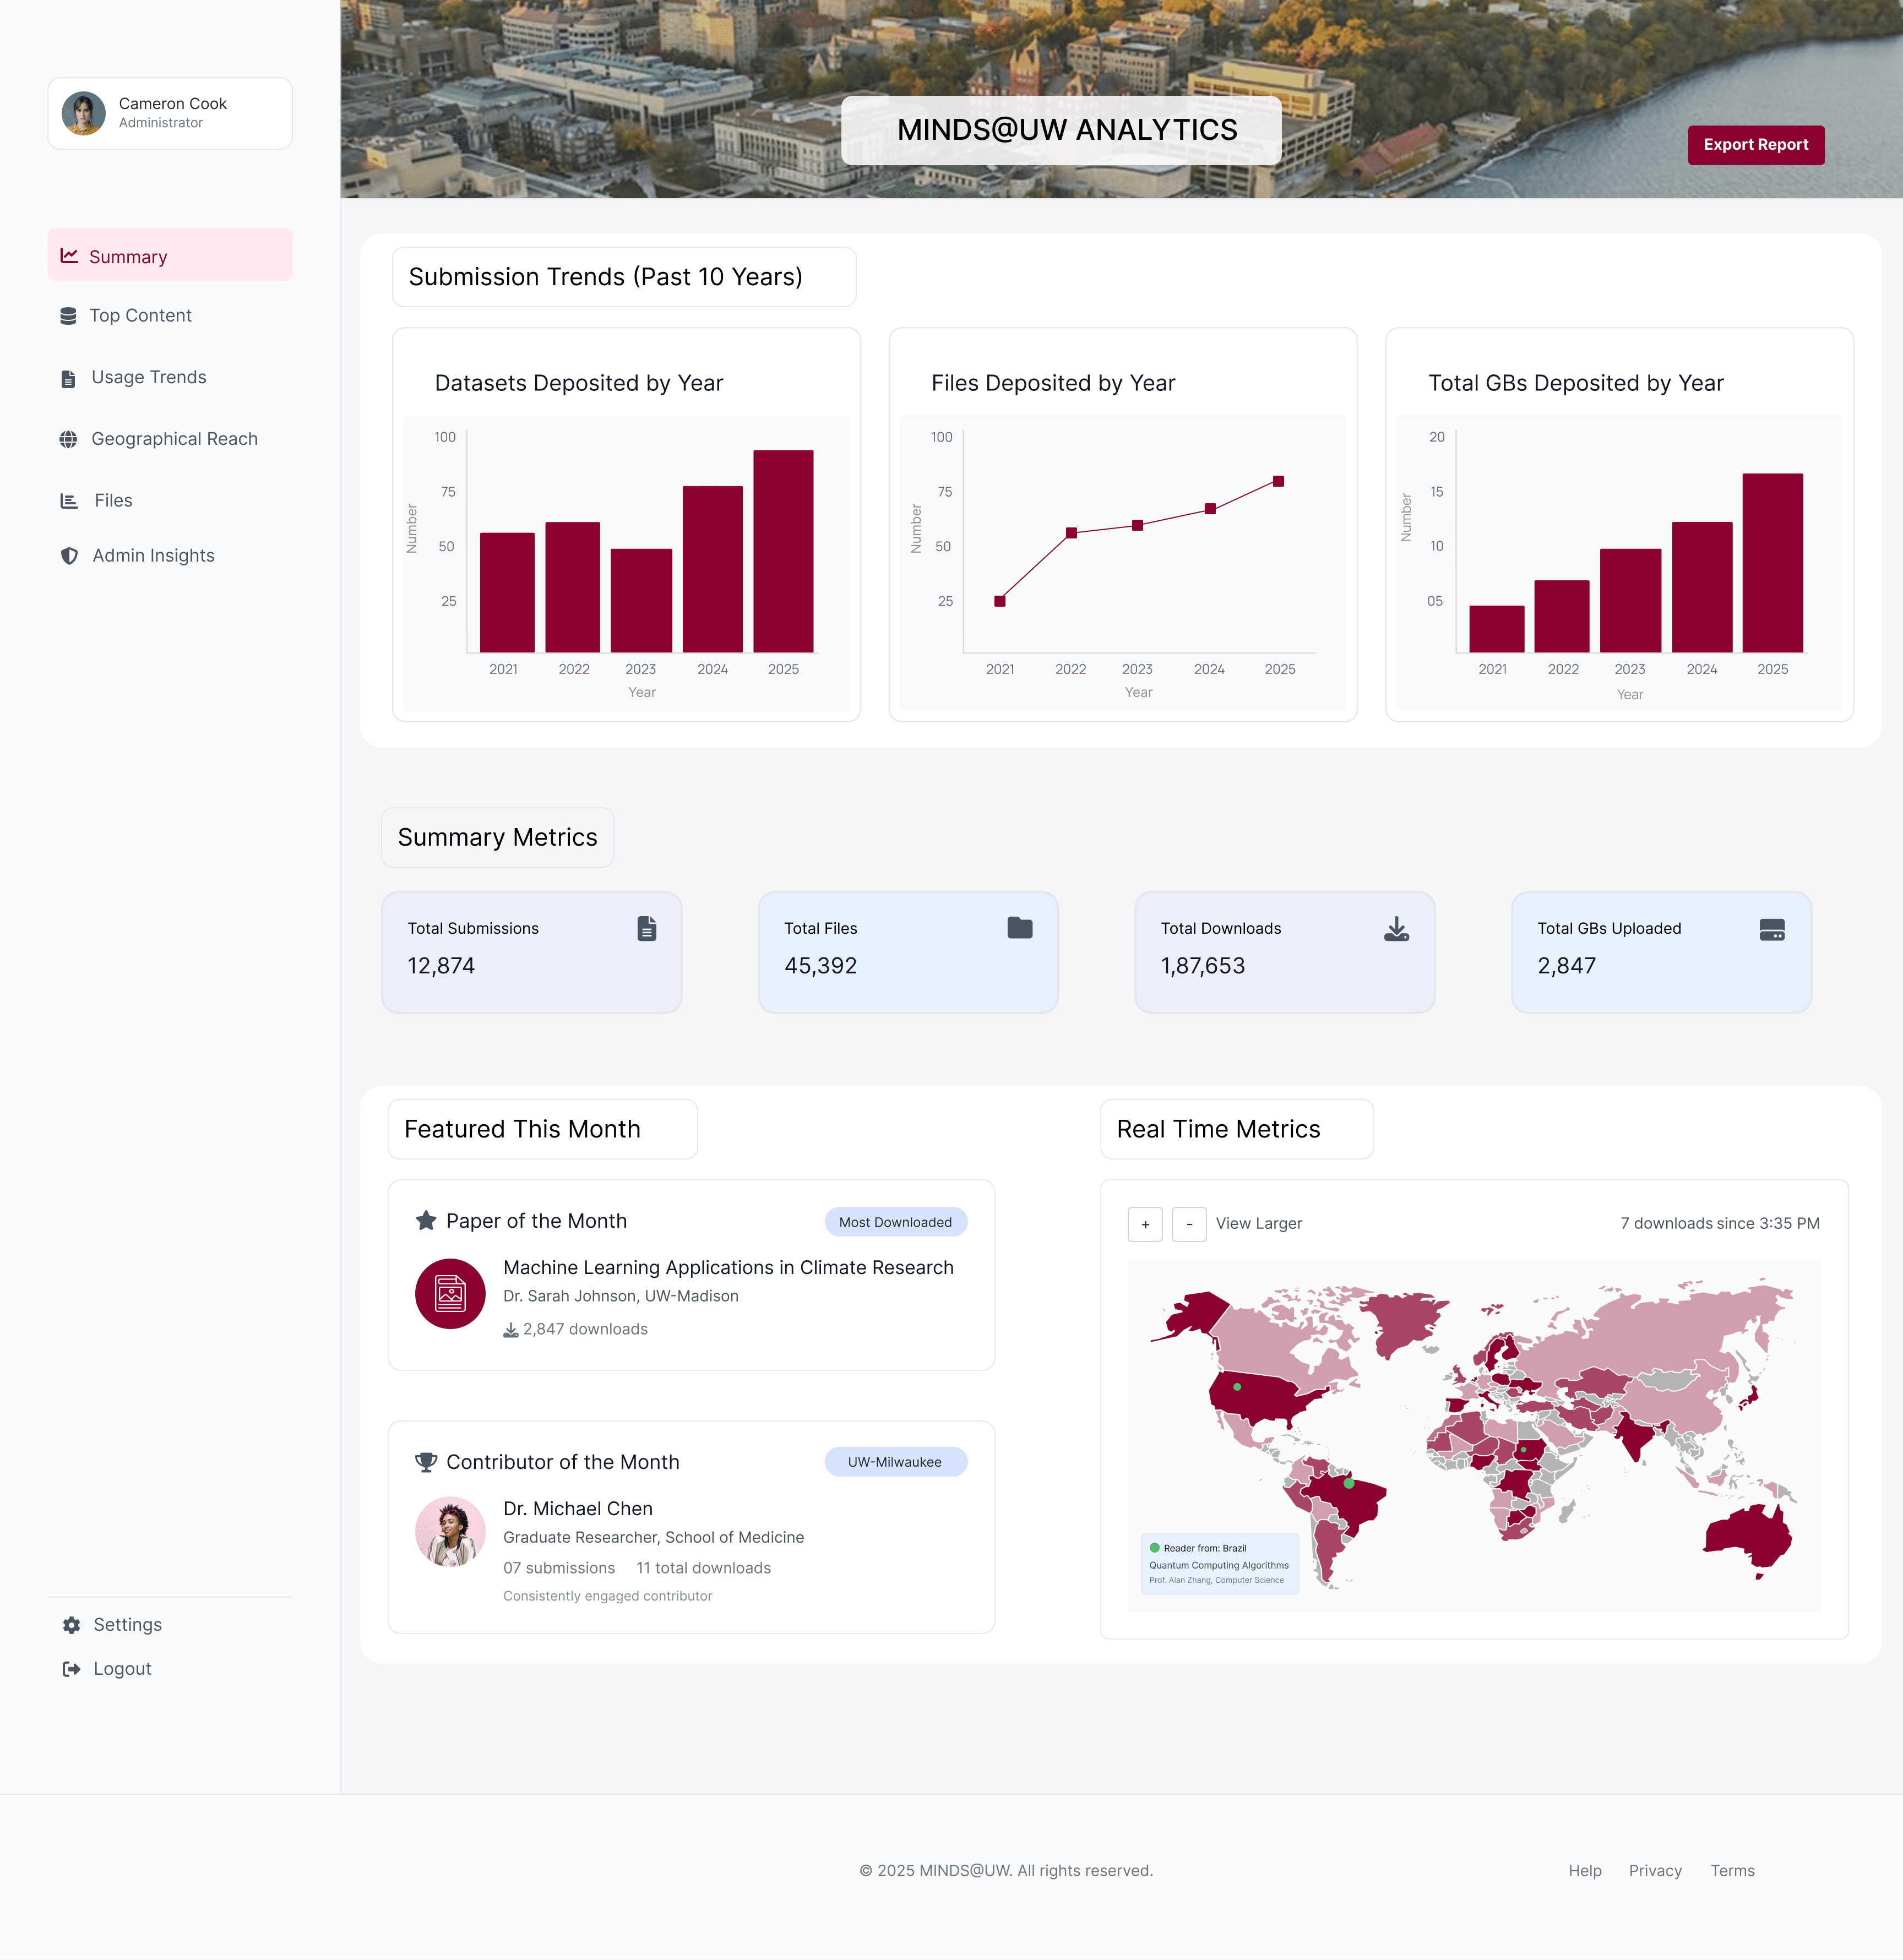The width and height of the screenshot is (1903, 1960).
Task: Zoom out the map with minus button
Action: pyautogui.click(x=1188, y=1224)
